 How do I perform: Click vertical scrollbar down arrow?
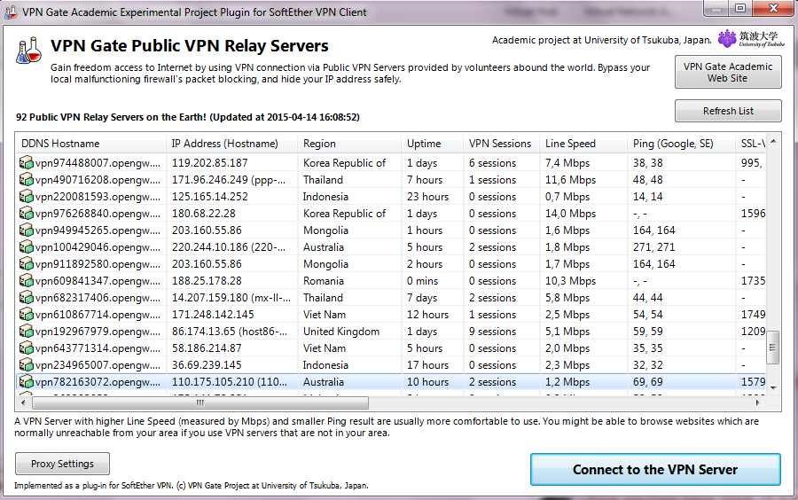773,387
